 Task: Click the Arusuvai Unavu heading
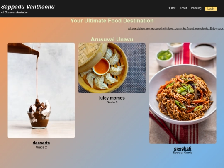click(112, 39)
